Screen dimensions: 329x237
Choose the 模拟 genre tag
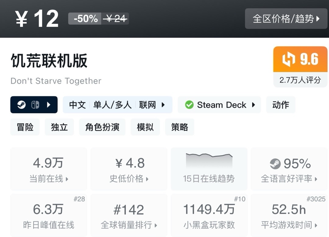click(x=145, y=127)
